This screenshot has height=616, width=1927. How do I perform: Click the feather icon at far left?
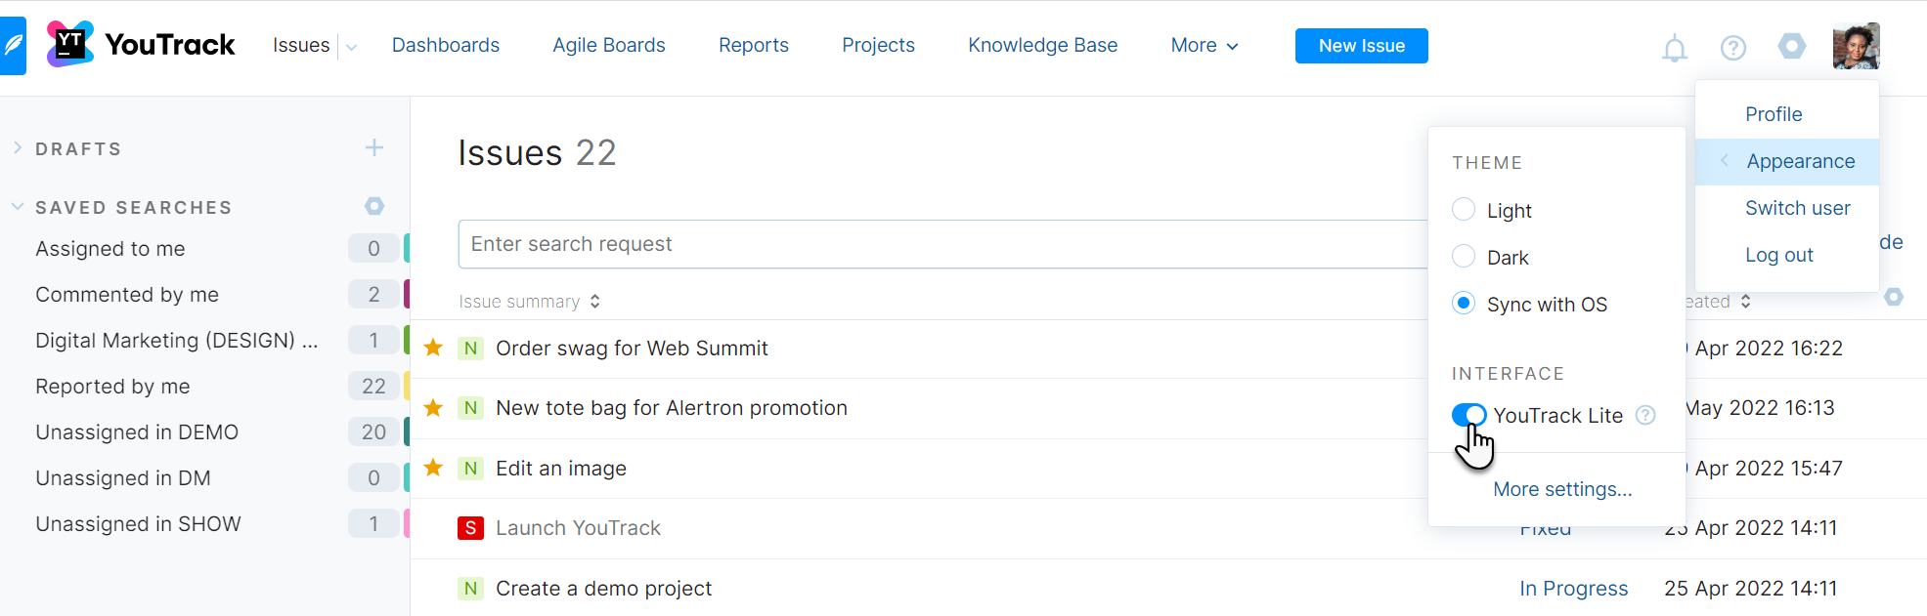point(13,46)
